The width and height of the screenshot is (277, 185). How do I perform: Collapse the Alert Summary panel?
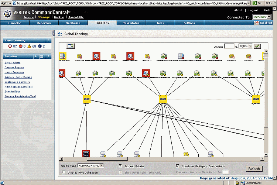(49, 41)
